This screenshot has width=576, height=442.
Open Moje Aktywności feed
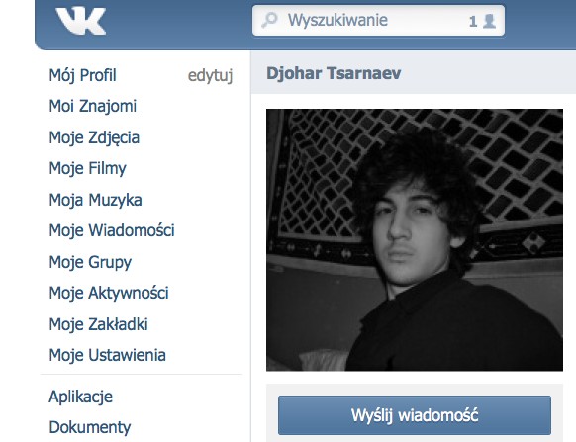pos(109,293)
